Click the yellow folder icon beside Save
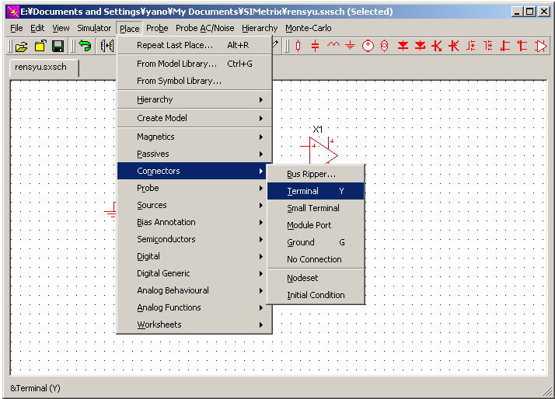555x399 pixels. (x=40, y=46)
